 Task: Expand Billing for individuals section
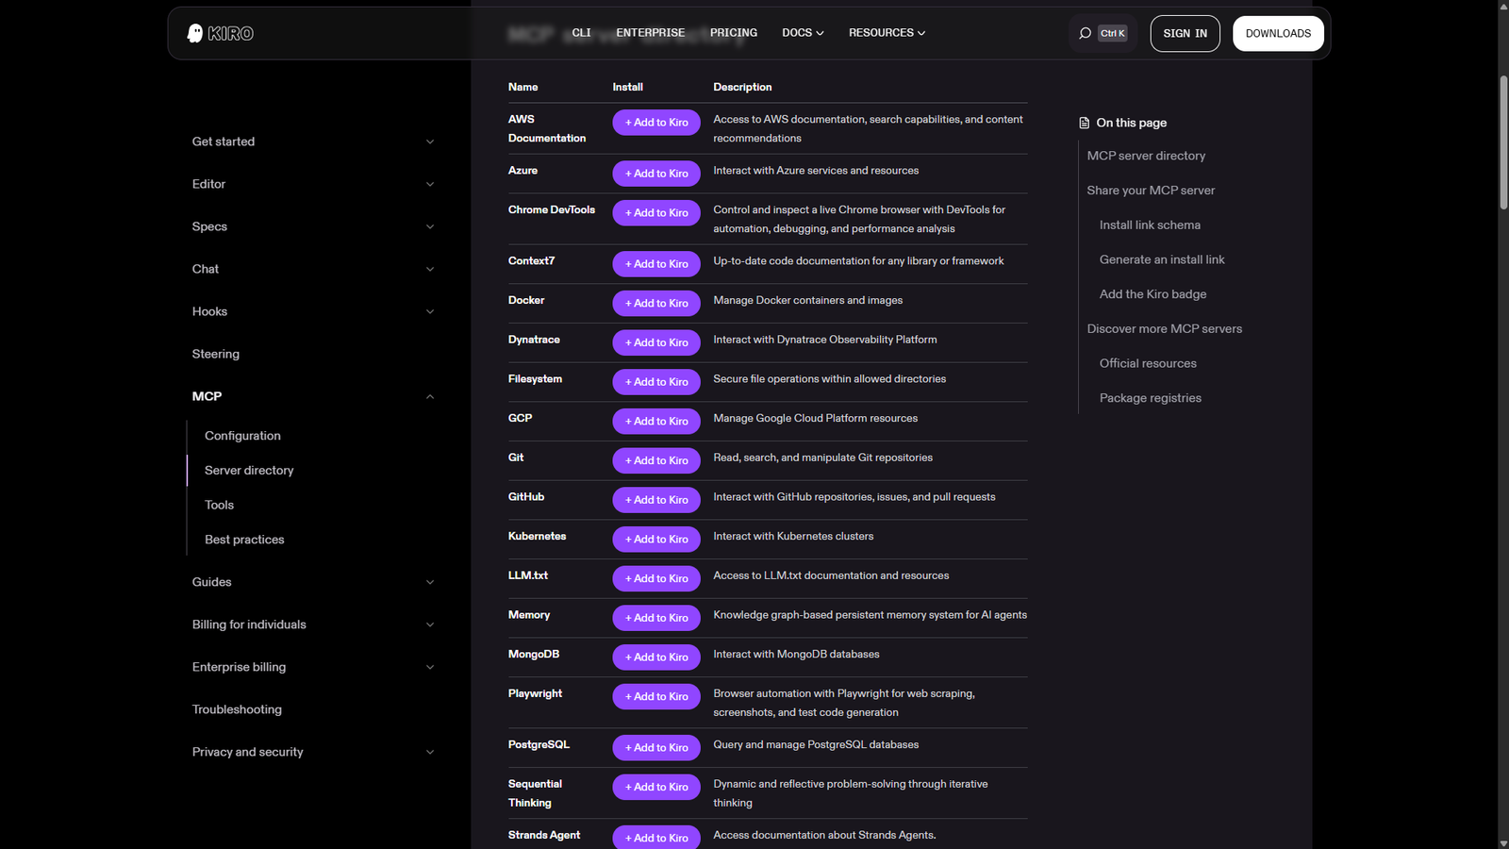tap(430, 624)
